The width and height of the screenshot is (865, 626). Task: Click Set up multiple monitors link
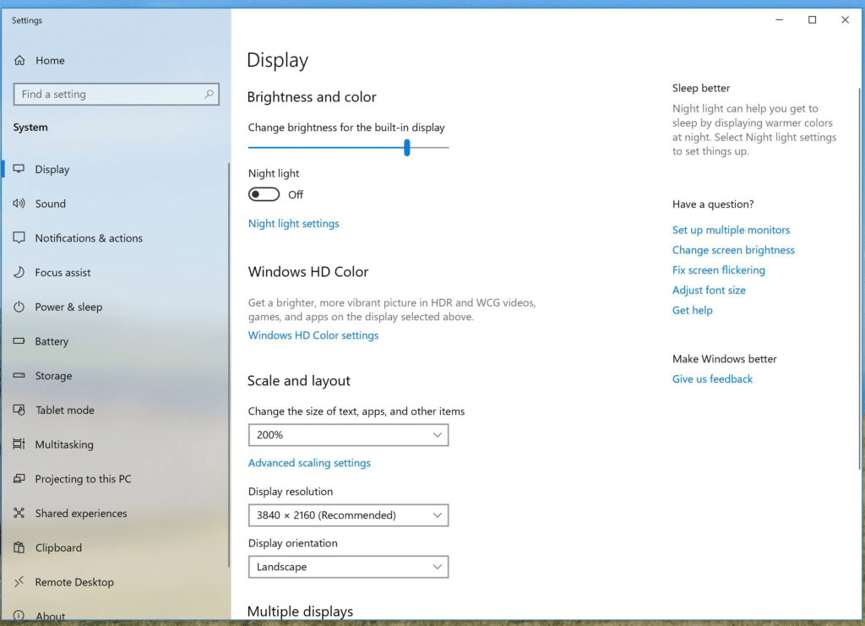pyautogui.click(x=731, y=230)
